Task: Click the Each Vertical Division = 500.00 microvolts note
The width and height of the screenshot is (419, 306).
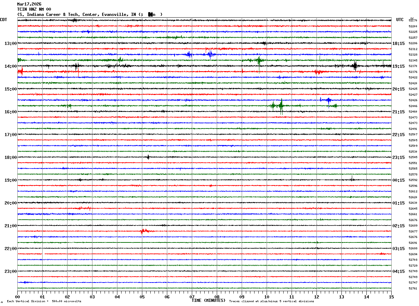Action: [x=44, y=302]
